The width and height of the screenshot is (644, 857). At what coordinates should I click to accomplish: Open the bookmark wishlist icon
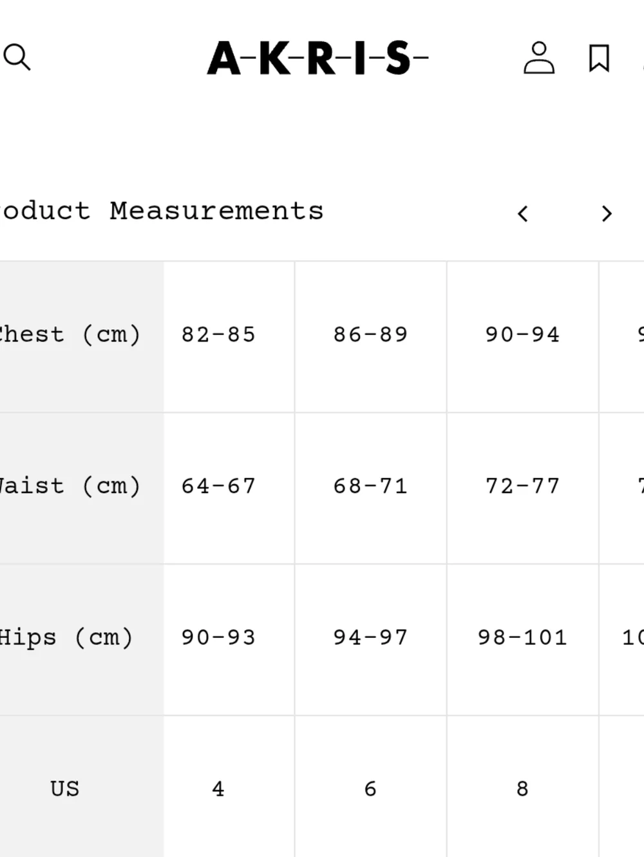(599, 58)
